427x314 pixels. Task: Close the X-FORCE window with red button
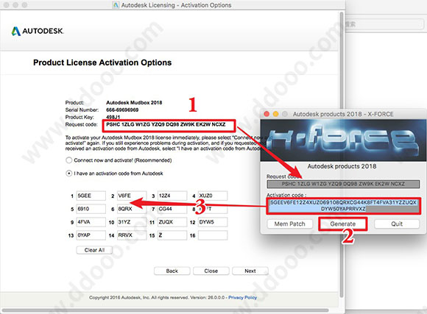click(x=267, y=114)
